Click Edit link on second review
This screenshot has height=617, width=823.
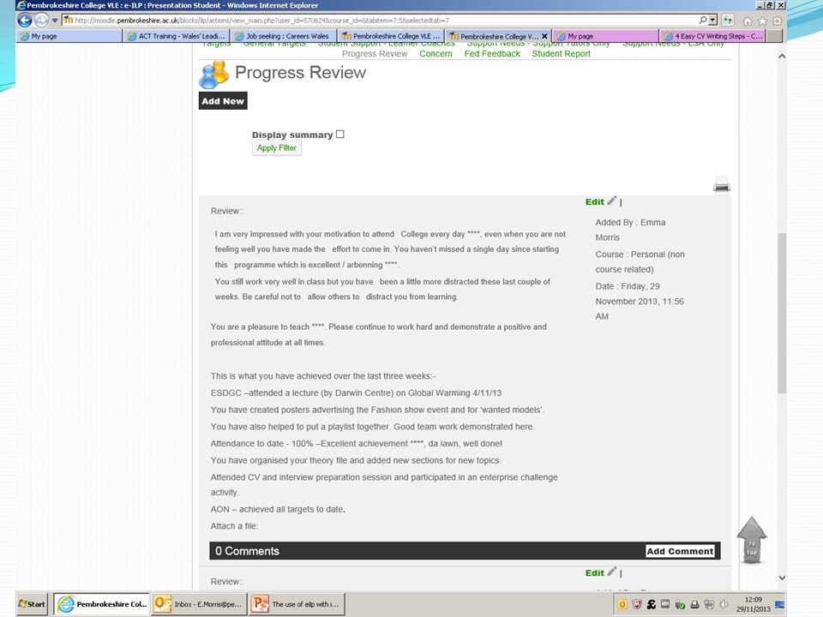[595, 573]
